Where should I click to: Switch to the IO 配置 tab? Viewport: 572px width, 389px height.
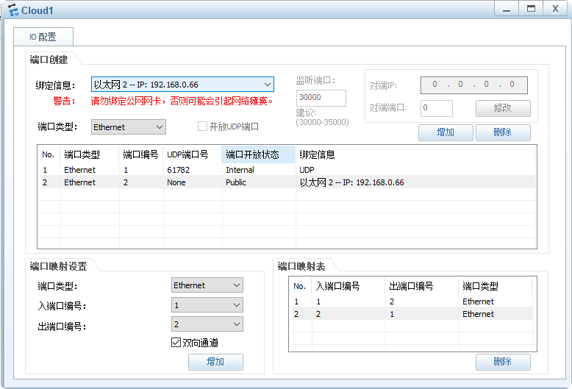click(43, 37)
